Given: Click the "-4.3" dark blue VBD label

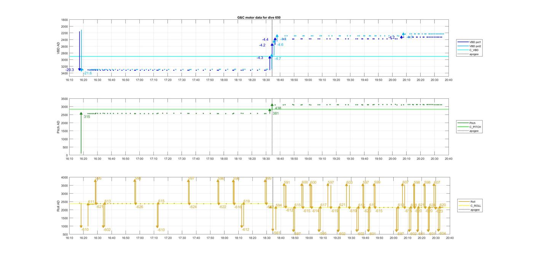Looking at the screenshot, I should coord(260,58).
